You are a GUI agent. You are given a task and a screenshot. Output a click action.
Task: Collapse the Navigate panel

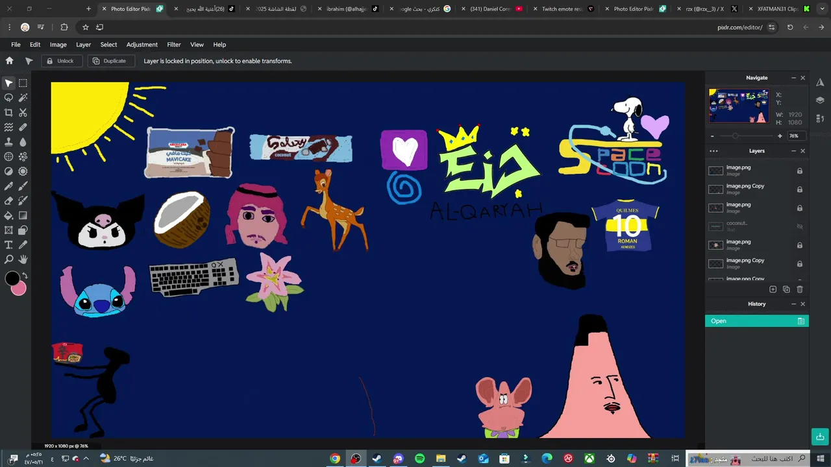[793, 78]
